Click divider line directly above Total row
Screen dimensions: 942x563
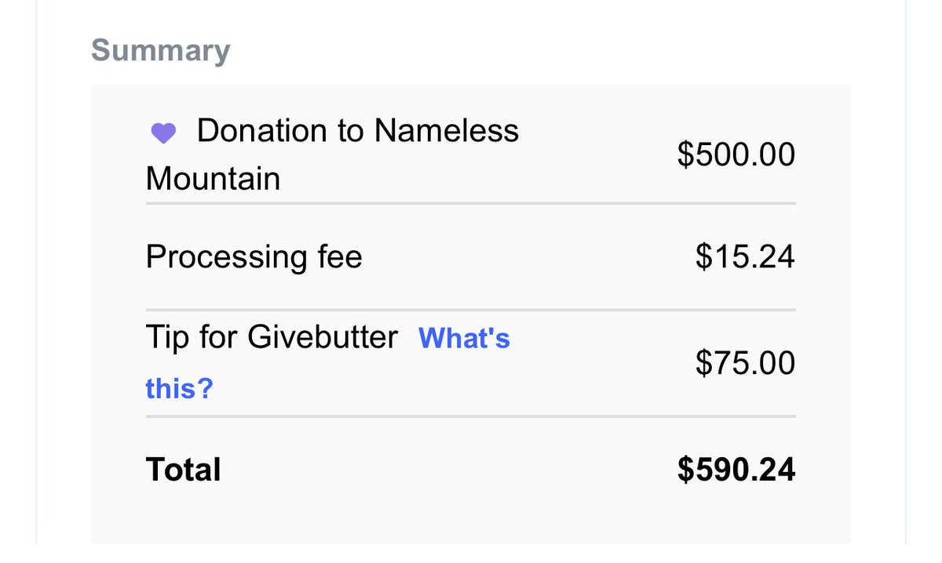(x=470, y=416)
